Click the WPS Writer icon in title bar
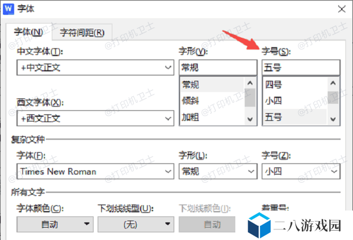 point(8,9)
